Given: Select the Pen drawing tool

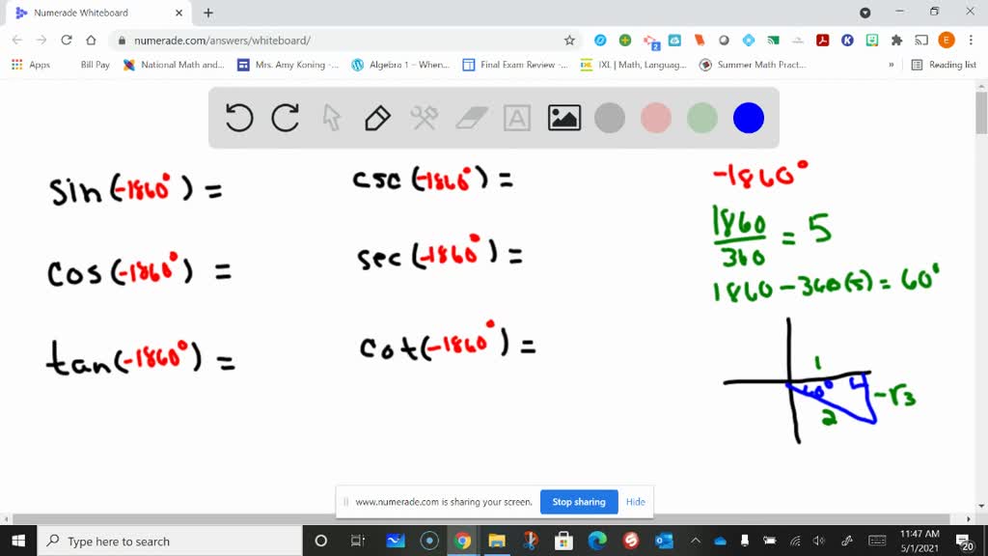Looking at the screenshot, I should (x=376, y=117).
